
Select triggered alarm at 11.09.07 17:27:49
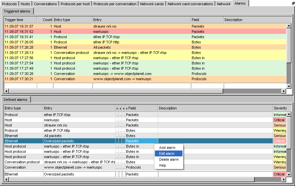pyautogui.click(x=145, y=69)
